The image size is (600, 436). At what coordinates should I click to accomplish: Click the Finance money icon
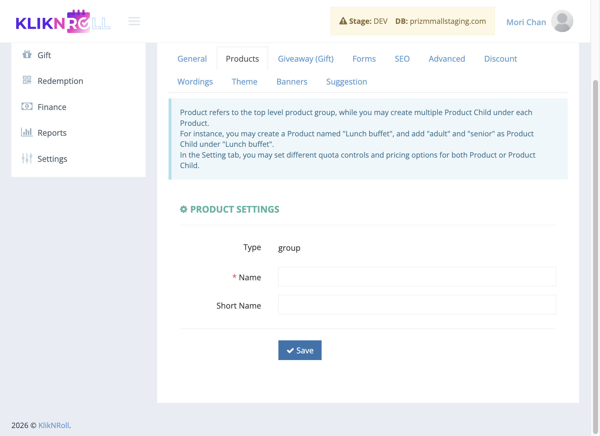[27, 106]
